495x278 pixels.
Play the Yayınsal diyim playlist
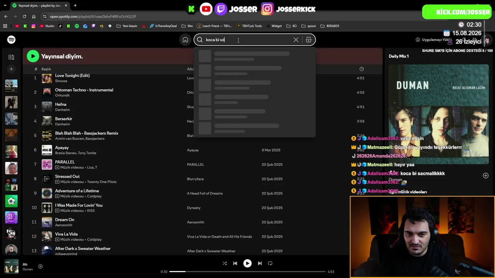[x=33, y=56]
